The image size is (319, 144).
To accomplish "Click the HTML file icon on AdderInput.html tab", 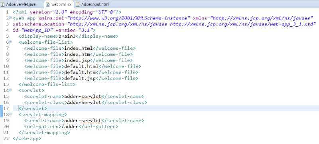I will click(x=77, y=4).
